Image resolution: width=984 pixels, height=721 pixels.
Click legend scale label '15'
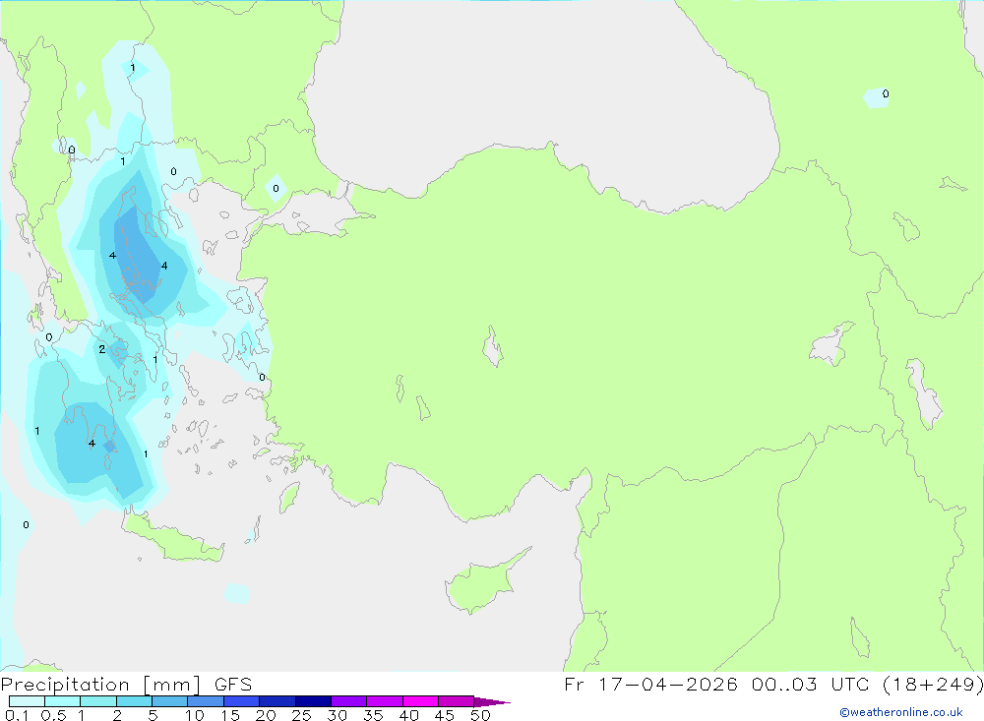[x=229, y=715]
